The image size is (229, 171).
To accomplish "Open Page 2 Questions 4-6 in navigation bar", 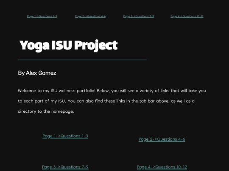I will [90, 16].
